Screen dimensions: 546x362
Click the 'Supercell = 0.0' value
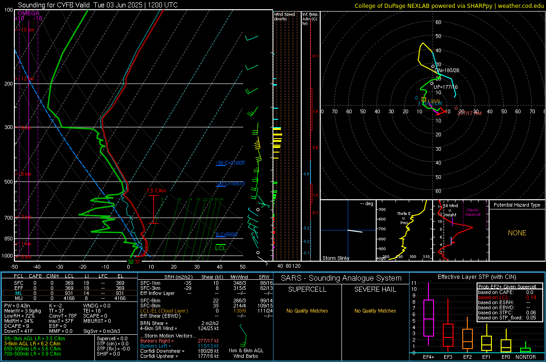[x=112, y=338]
